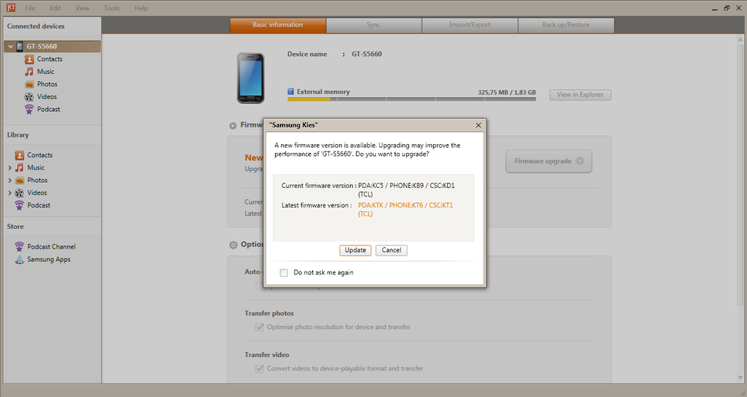The height and width of the screenshot is (397, 747).
Task: Open Library Podcast icon
Action: pos(19,205)
